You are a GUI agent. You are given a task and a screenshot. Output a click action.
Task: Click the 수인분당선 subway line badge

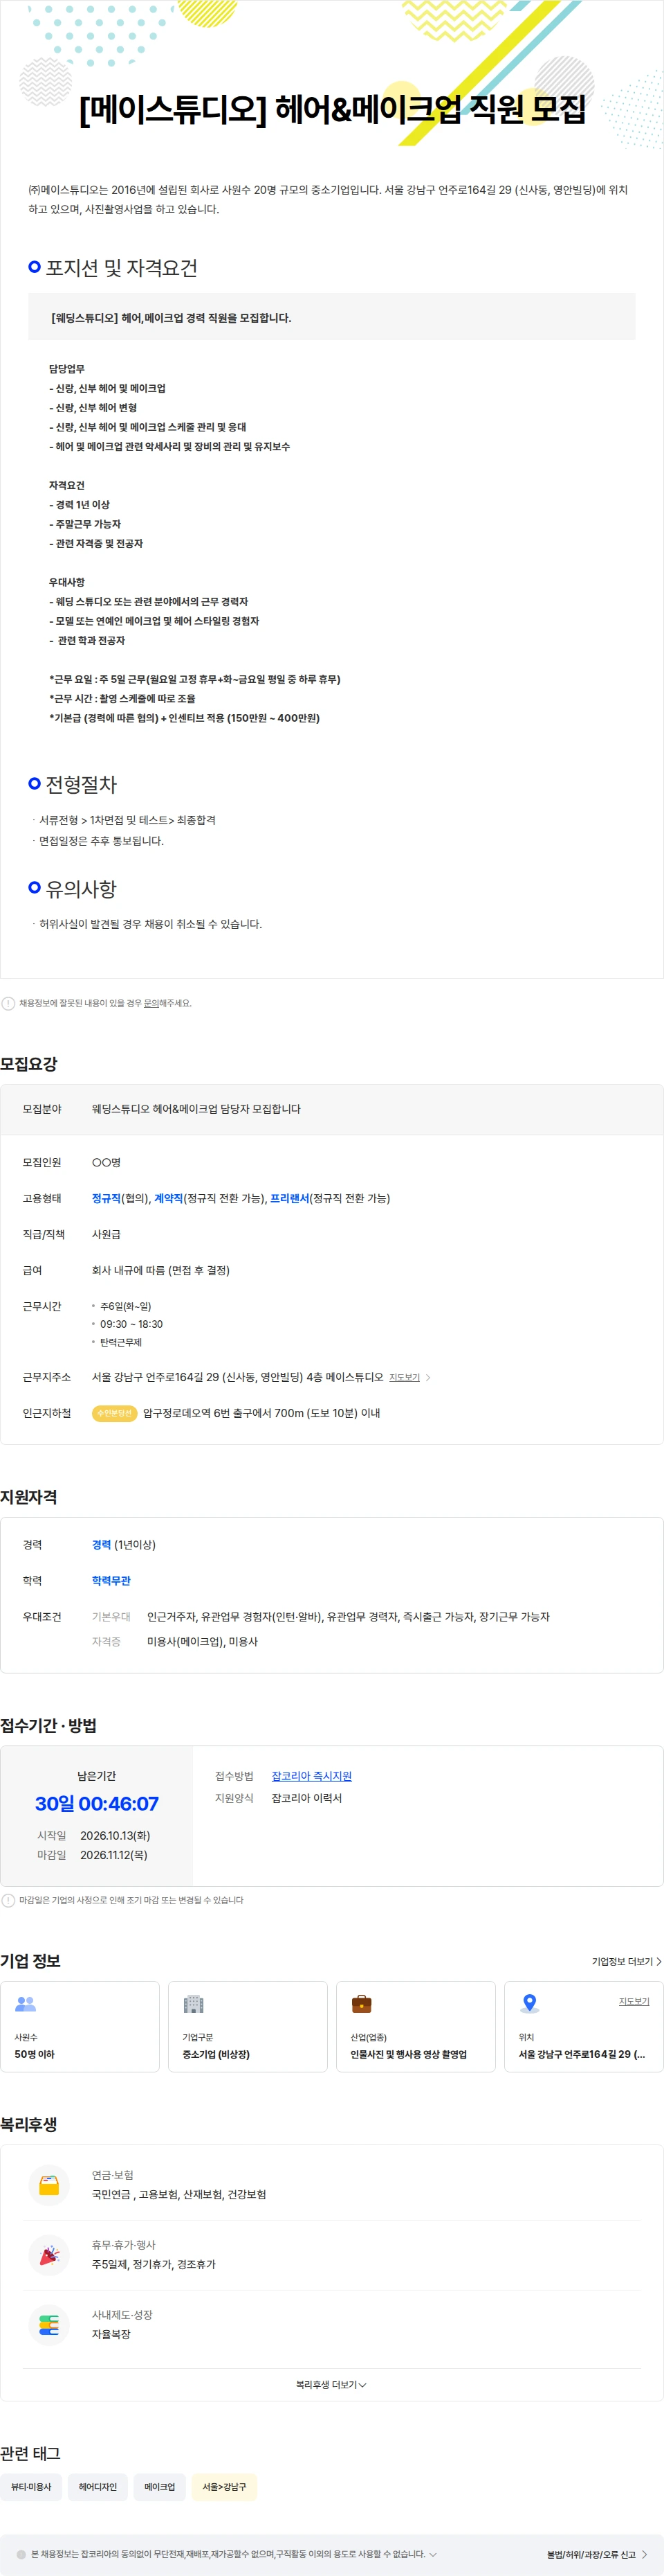coord(114,1413)
